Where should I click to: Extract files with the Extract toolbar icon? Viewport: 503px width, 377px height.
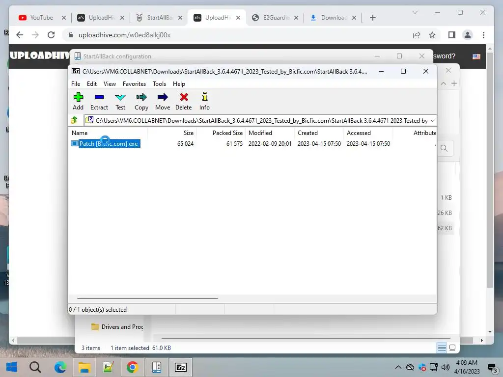click(99, 101)
